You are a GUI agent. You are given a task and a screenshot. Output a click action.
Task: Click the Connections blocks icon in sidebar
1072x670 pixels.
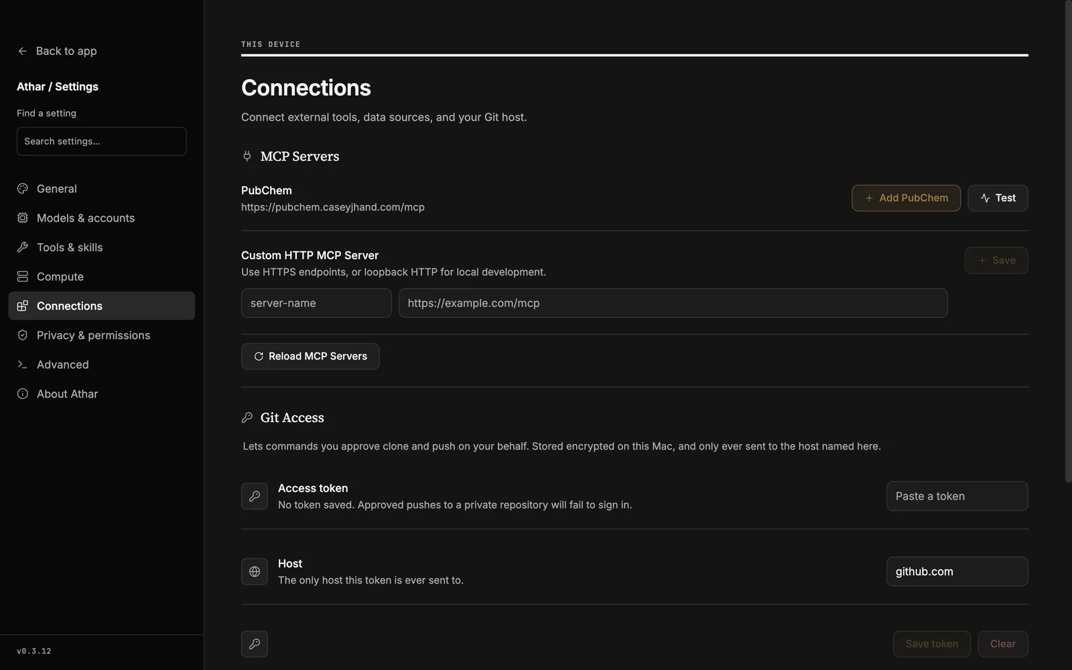pyautogui.click(x=23, y=306)
